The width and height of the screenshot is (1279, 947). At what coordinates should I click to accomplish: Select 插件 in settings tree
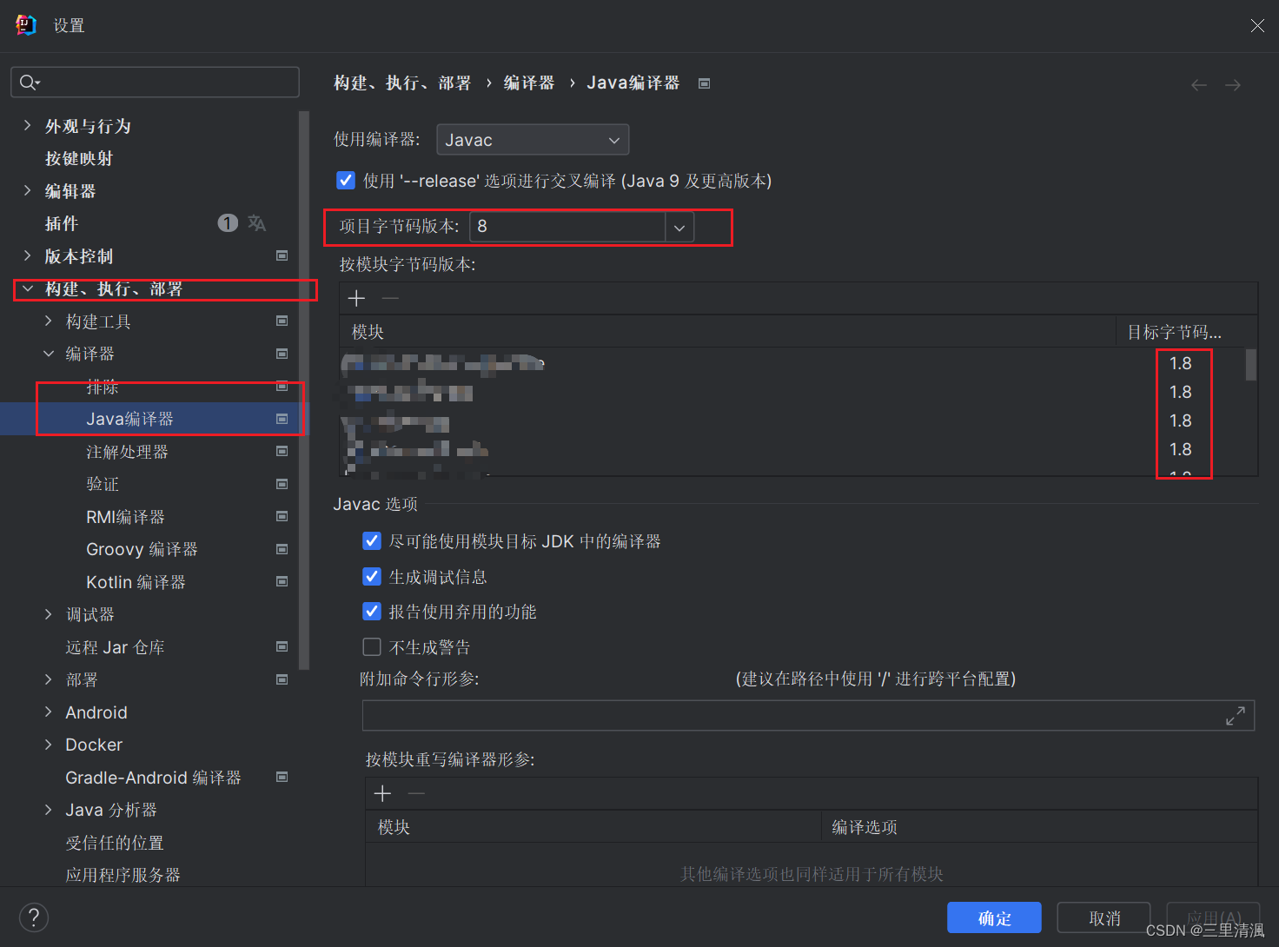point(62,223)
